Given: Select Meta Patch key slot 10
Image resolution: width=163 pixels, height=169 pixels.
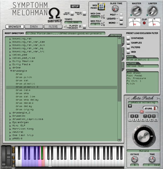Looking at the screenshot, I should [x=151, y=120].
